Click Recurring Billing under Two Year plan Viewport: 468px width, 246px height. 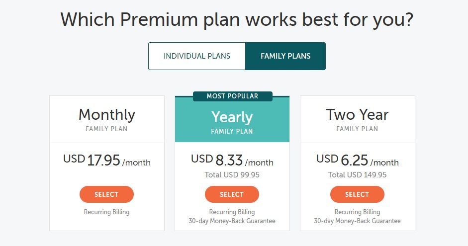click(x=357, y=212)
